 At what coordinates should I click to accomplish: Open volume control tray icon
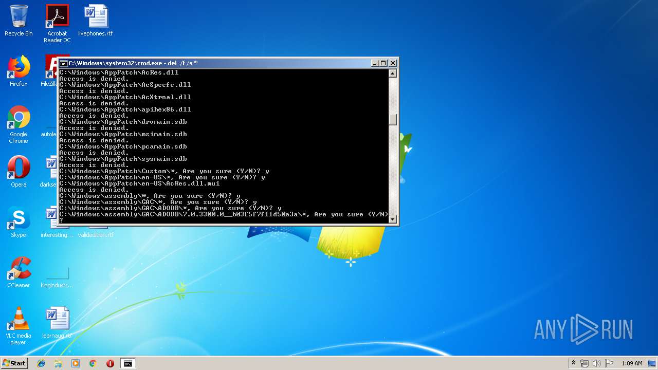point(597,363)
